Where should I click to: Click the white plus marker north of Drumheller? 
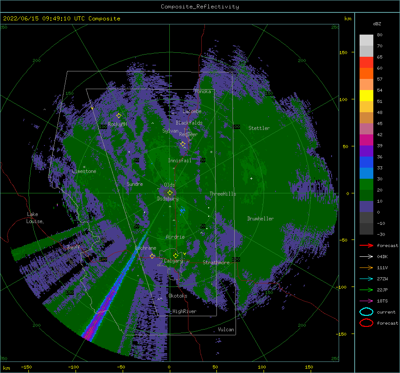pyautogui.click(x=251, y=178)
